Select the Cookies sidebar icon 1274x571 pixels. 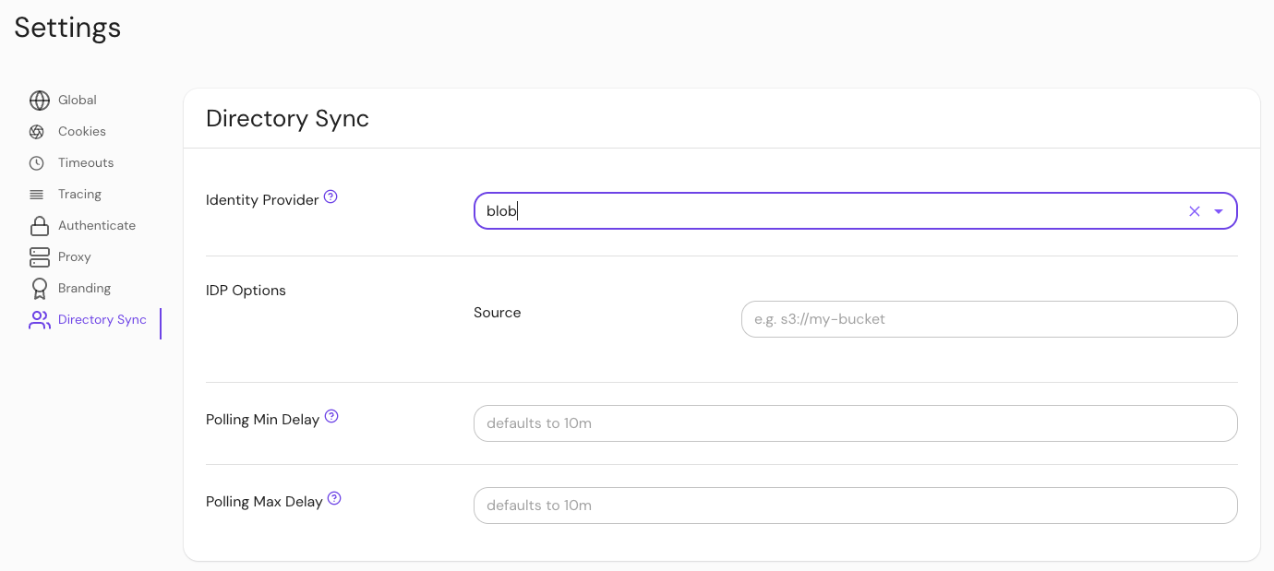(x=39, y=131)
